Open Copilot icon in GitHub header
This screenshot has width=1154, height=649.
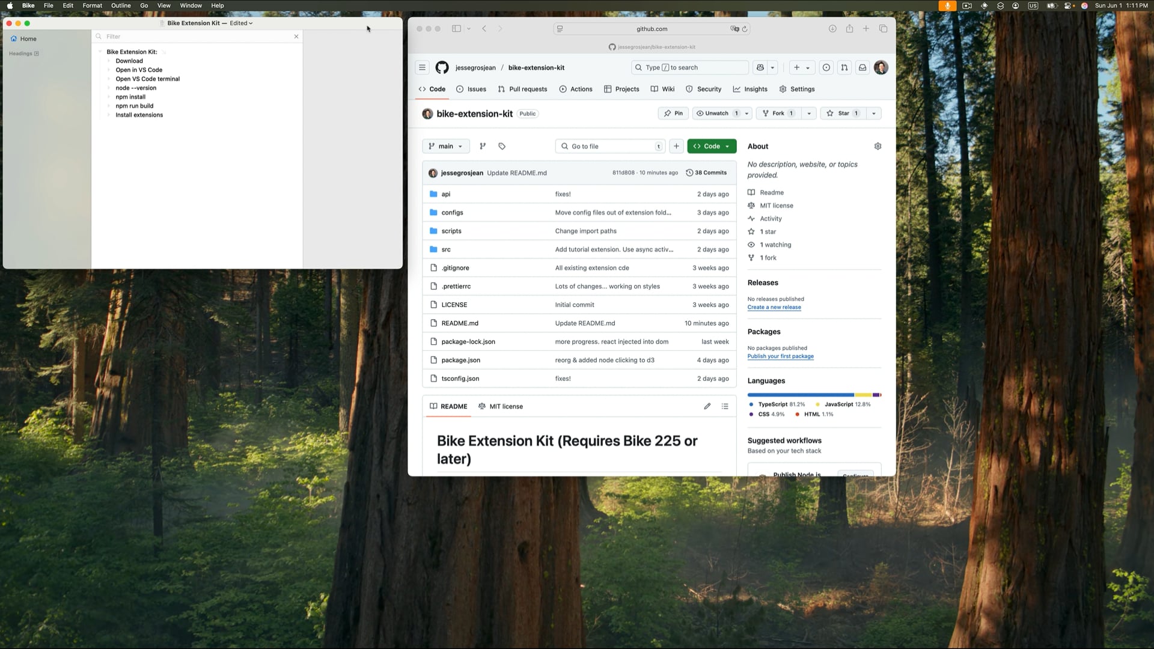tap(760, 67)
